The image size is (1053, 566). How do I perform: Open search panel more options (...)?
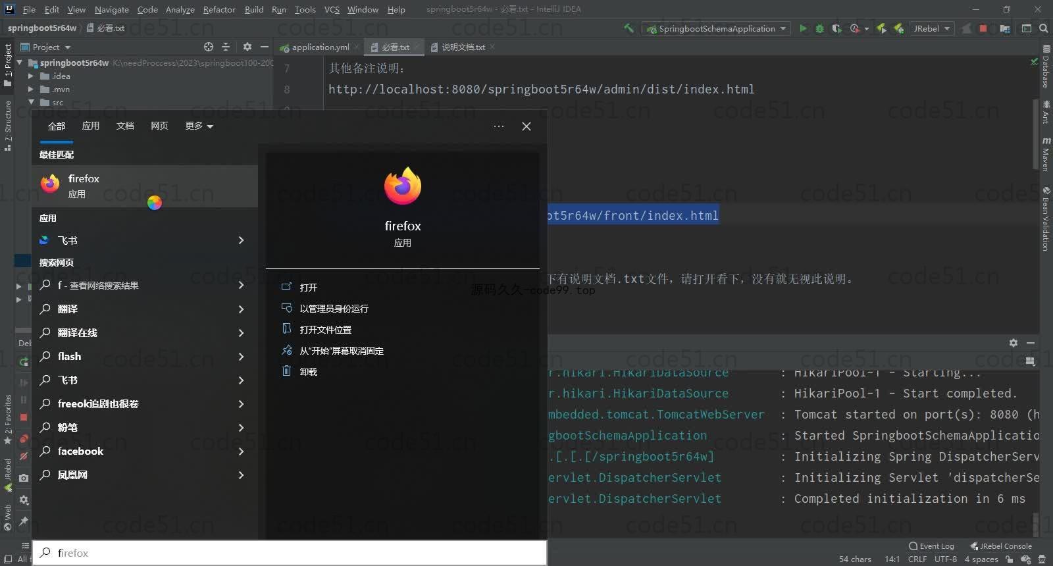[x=499, y=126]
